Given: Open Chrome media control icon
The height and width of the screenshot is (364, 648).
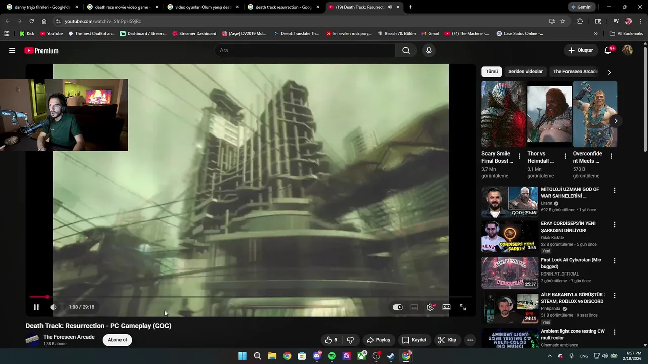Looking at the screenshot, I should tap(616, 21).
